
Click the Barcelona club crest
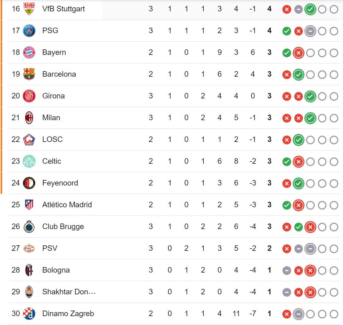click(x=29, y=74)
